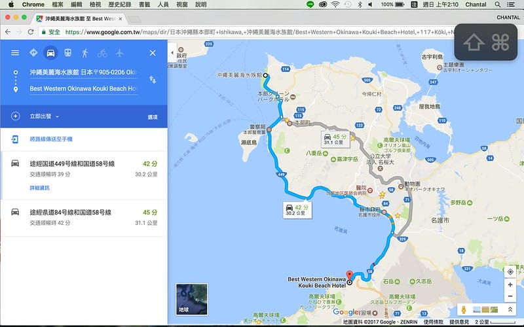The width and height of the screenshot is (524, 327).
Task: Switch to Earth satellite view thumbnail
Action: click(x=192, y=300)
